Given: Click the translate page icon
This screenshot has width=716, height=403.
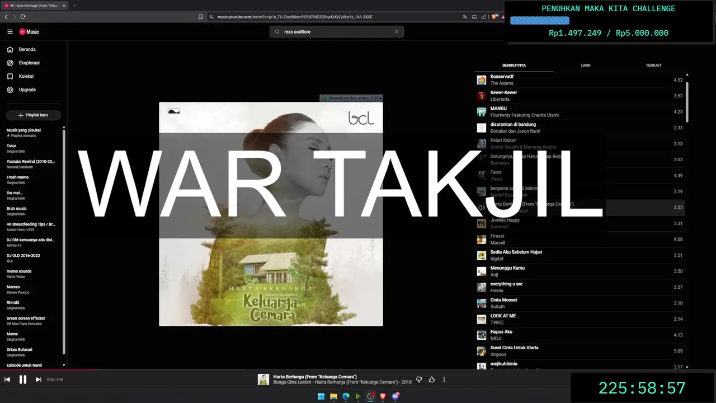Looking at the screenshot, I should coord(465,17).
